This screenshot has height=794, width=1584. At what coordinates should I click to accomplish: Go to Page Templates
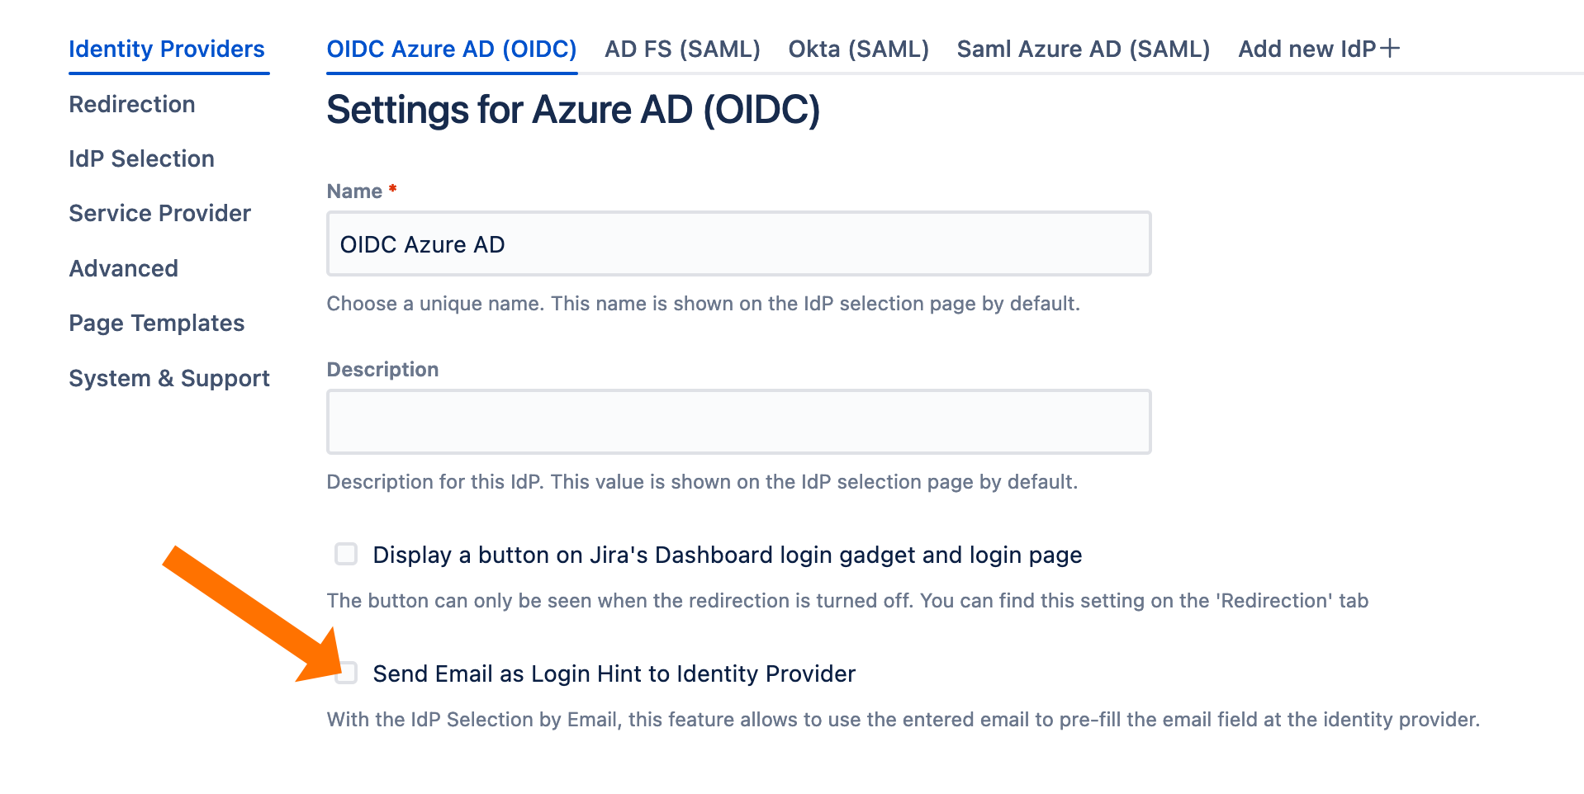[x=156, y=324]
